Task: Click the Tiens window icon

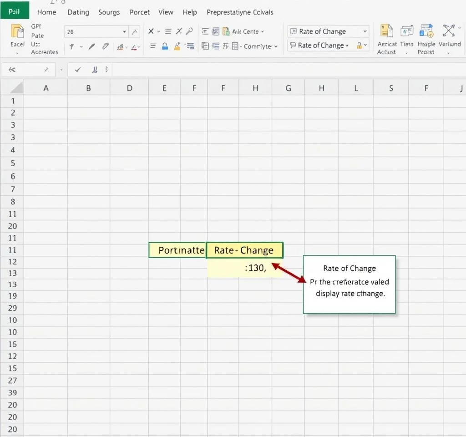Action: (x=407, y=31)
